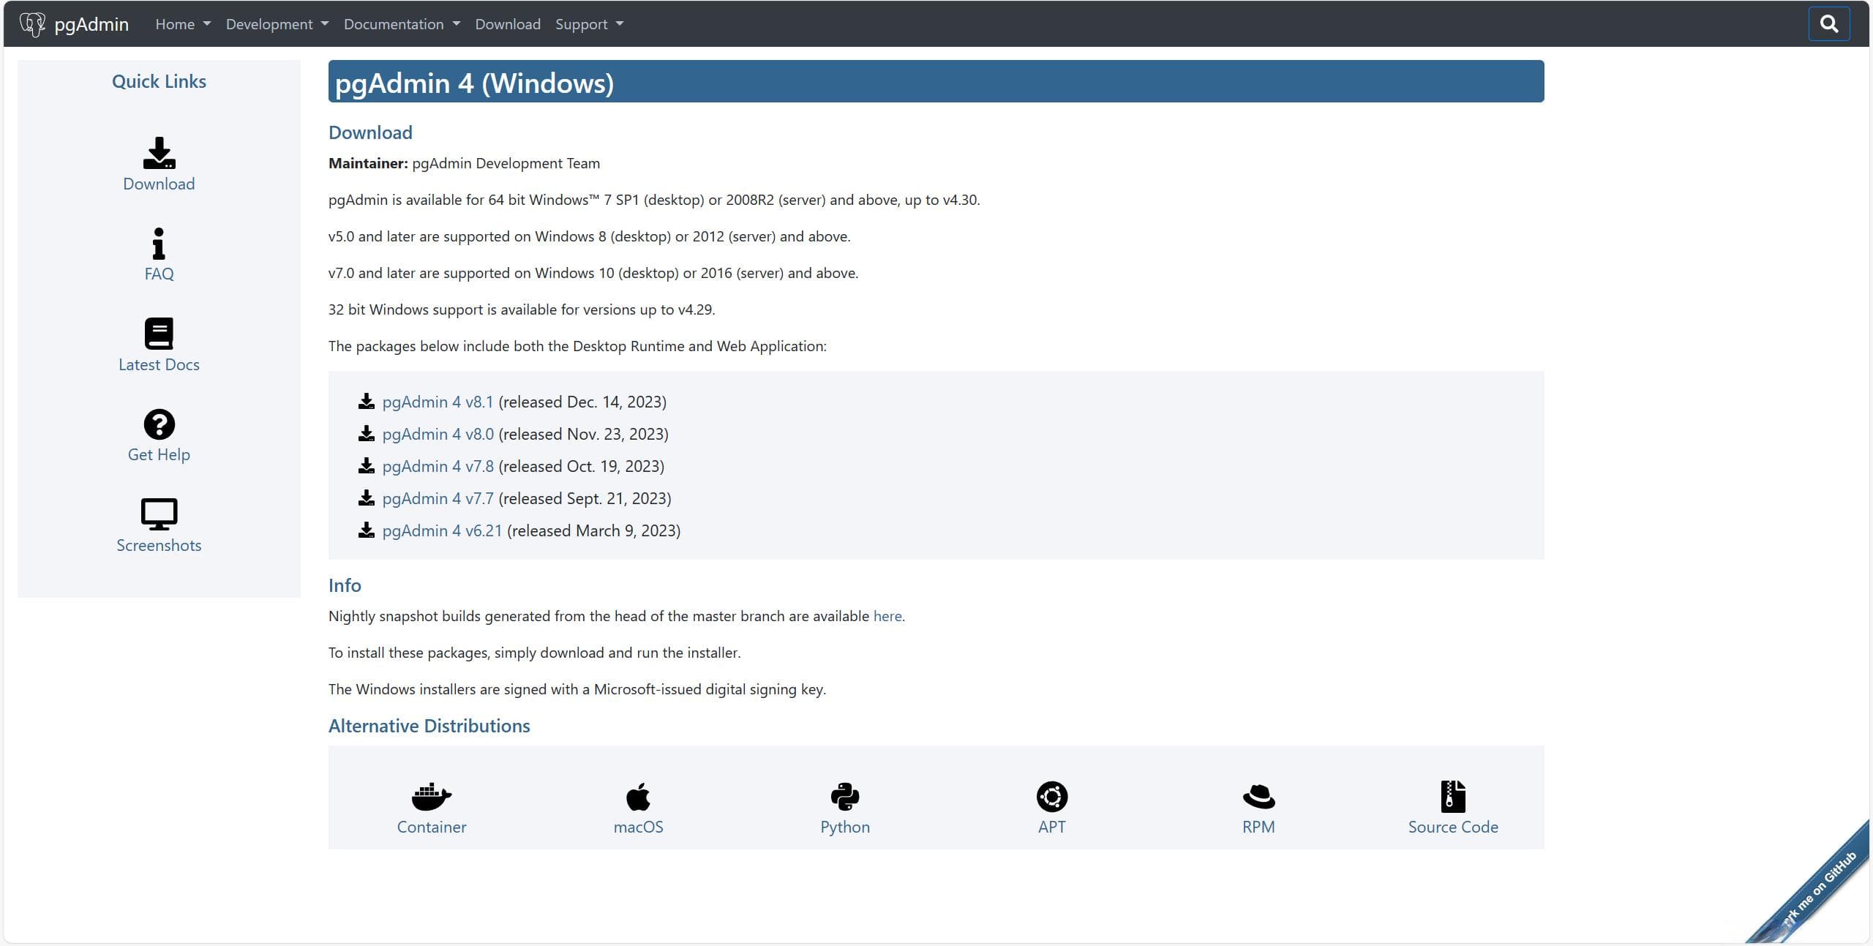Click the Alternative Distributions heading
The width and height of the screenshot is (1873, 946).
click(x=429, y=726)
